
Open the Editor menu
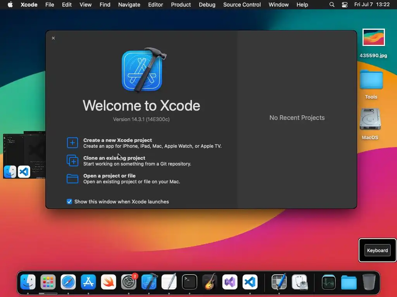pyautogui.click(x=155, y=5)
